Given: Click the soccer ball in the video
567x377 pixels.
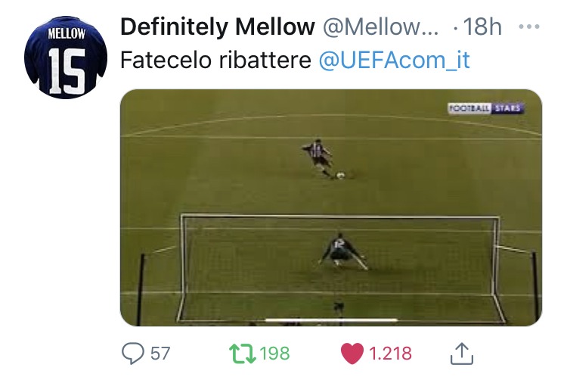Looking at the screenshot, I should click(341, 176).
